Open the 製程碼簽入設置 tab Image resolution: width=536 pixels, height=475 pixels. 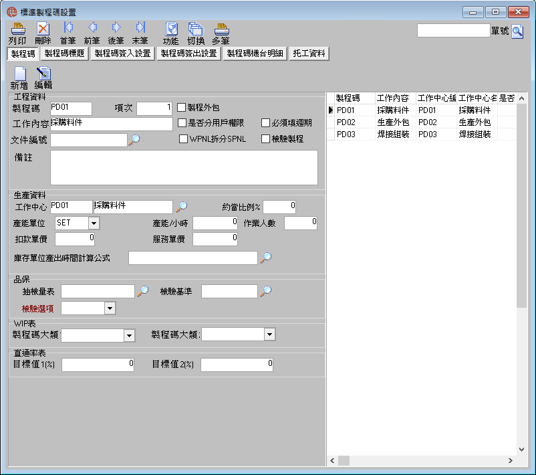pyautogui.click(x=123, y=54)
